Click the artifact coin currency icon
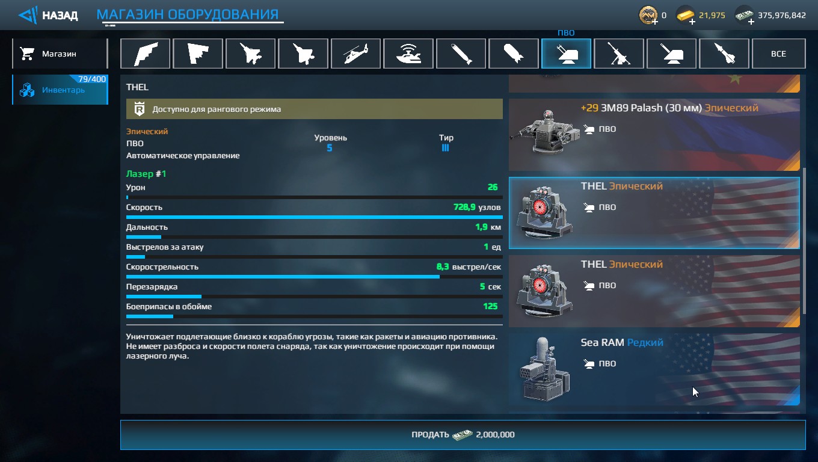 648,15
